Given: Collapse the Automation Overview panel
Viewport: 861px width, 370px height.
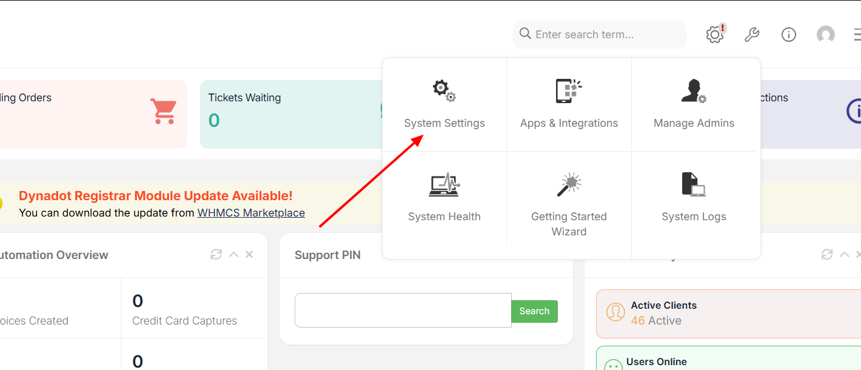Looking at the screenshot, I should tap(233, 255).
